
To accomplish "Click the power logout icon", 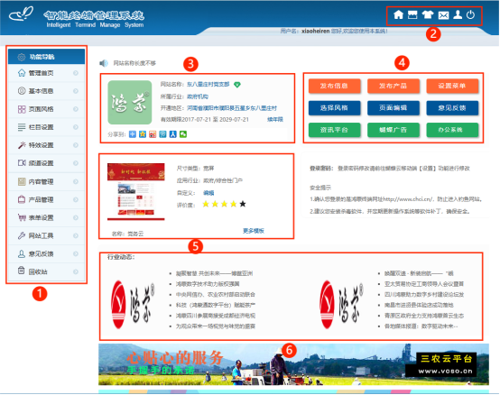I will coord(470,14).
